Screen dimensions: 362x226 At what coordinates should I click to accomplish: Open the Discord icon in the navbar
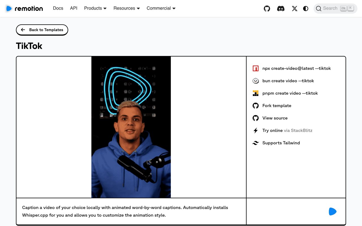point(281,8)
